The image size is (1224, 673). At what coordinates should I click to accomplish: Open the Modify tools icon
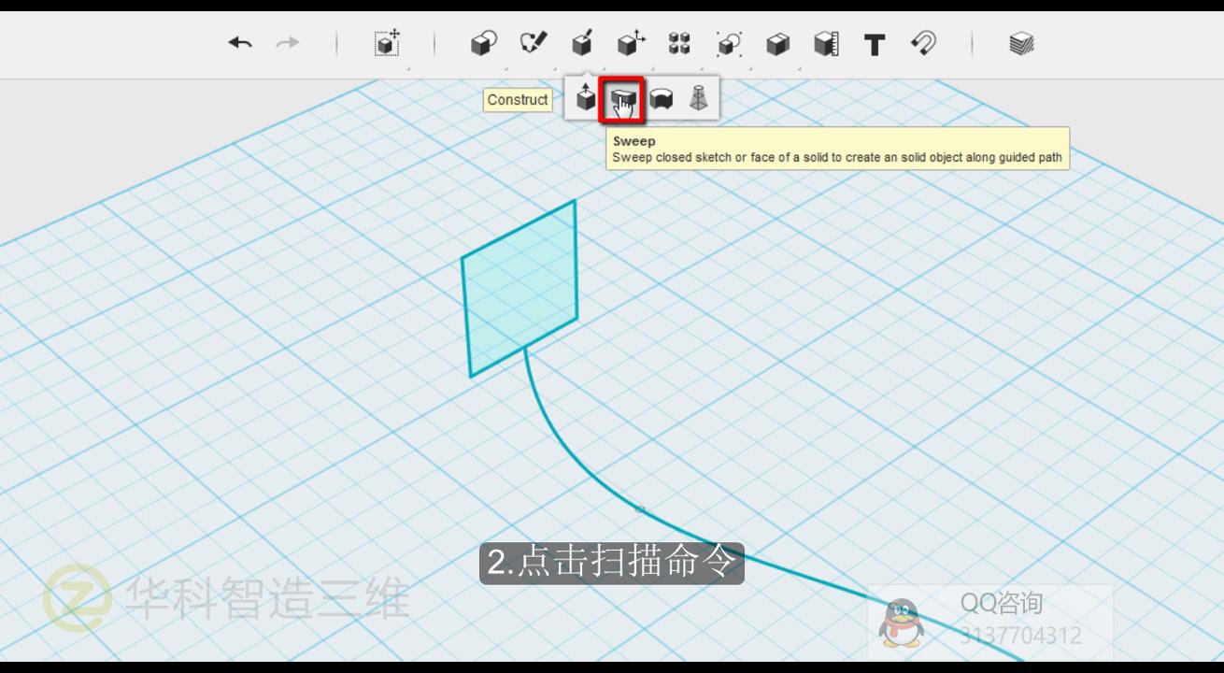click(632, 43)
